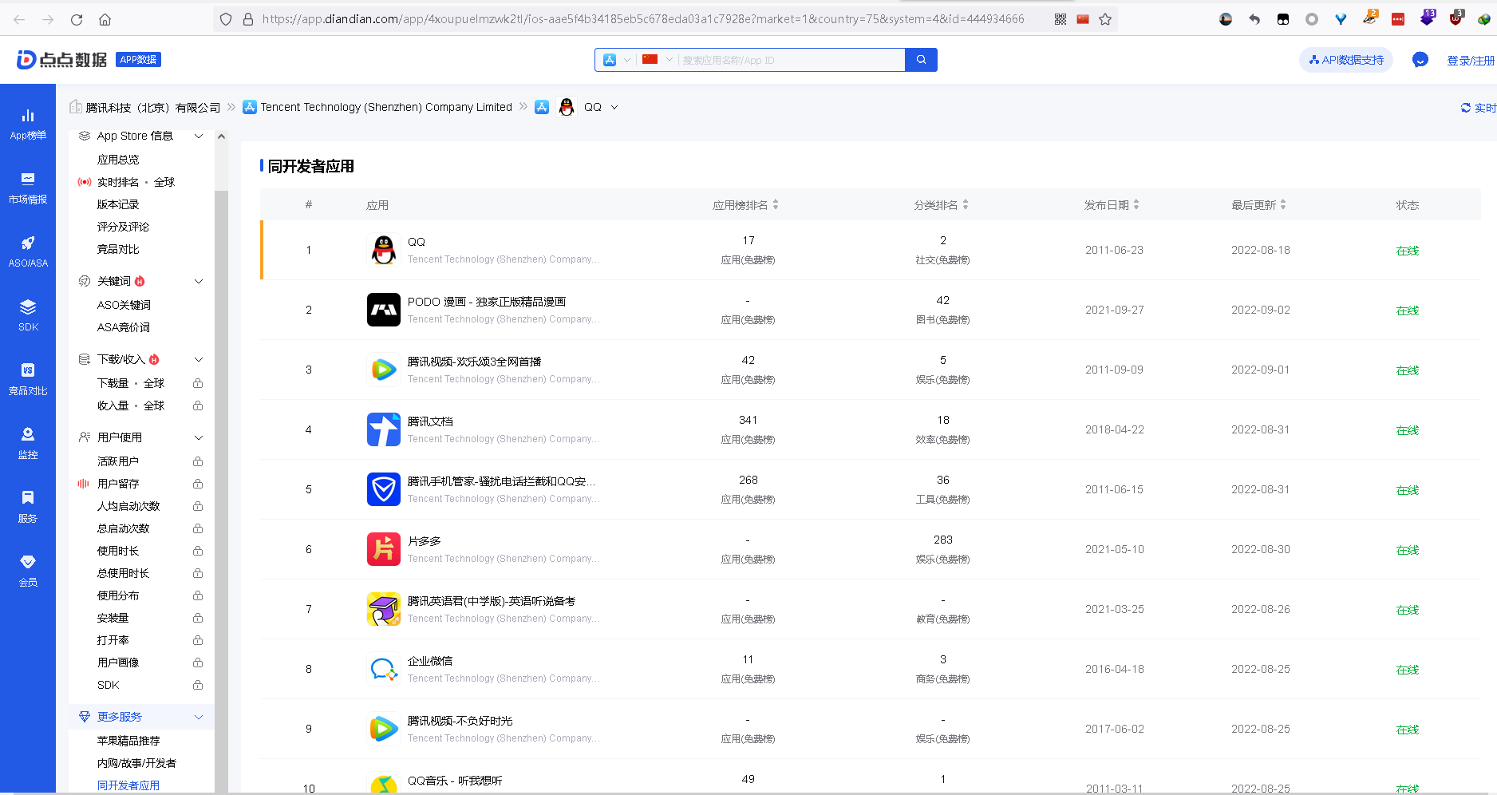
Task: Click the 企业微信 app icon
Action: [x=384, y=669]
